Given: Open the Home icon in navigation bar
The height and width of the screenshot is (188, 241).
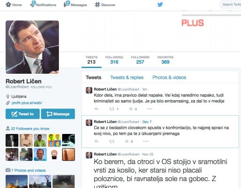Looking at the screenshot, I should click(x=8, y=4).
